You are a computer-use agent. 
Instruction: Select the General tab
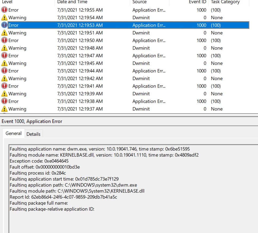click(x=13, y=133)
